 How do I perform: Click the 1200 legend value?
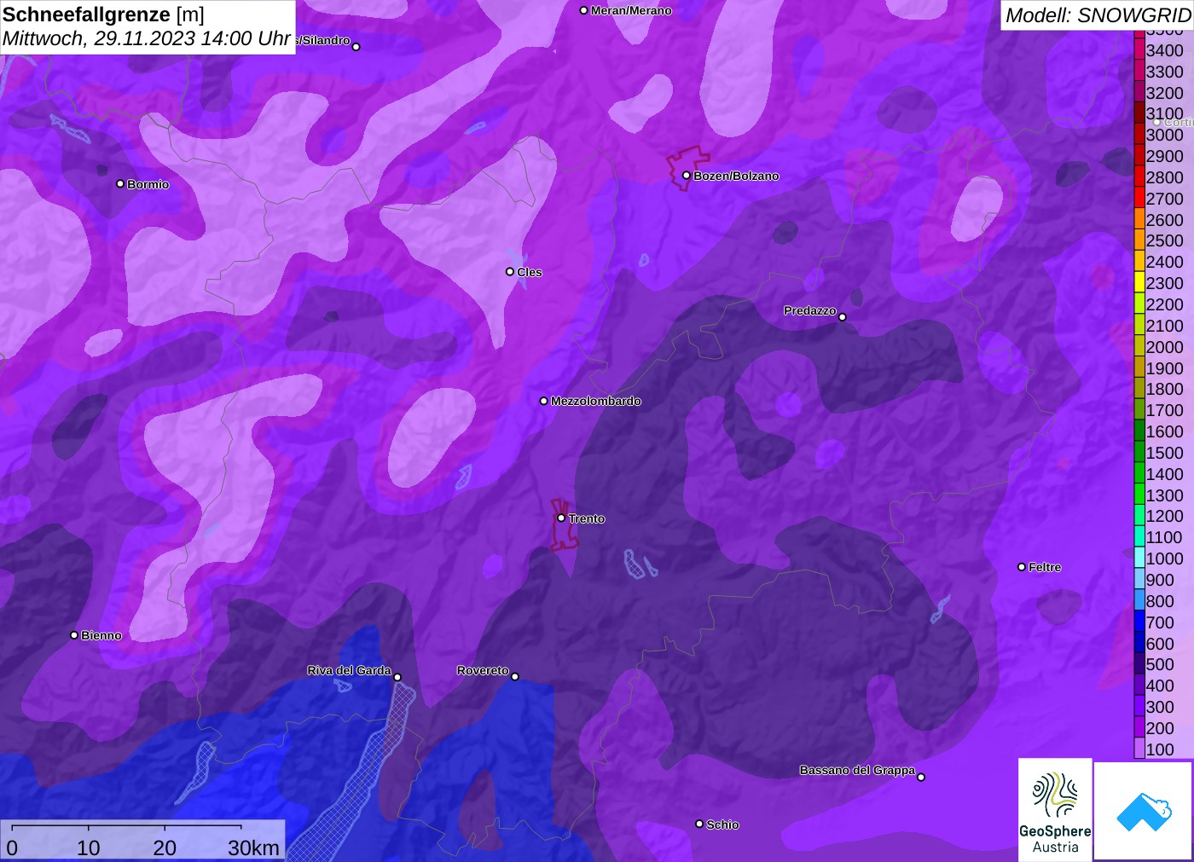(1164, 516)
